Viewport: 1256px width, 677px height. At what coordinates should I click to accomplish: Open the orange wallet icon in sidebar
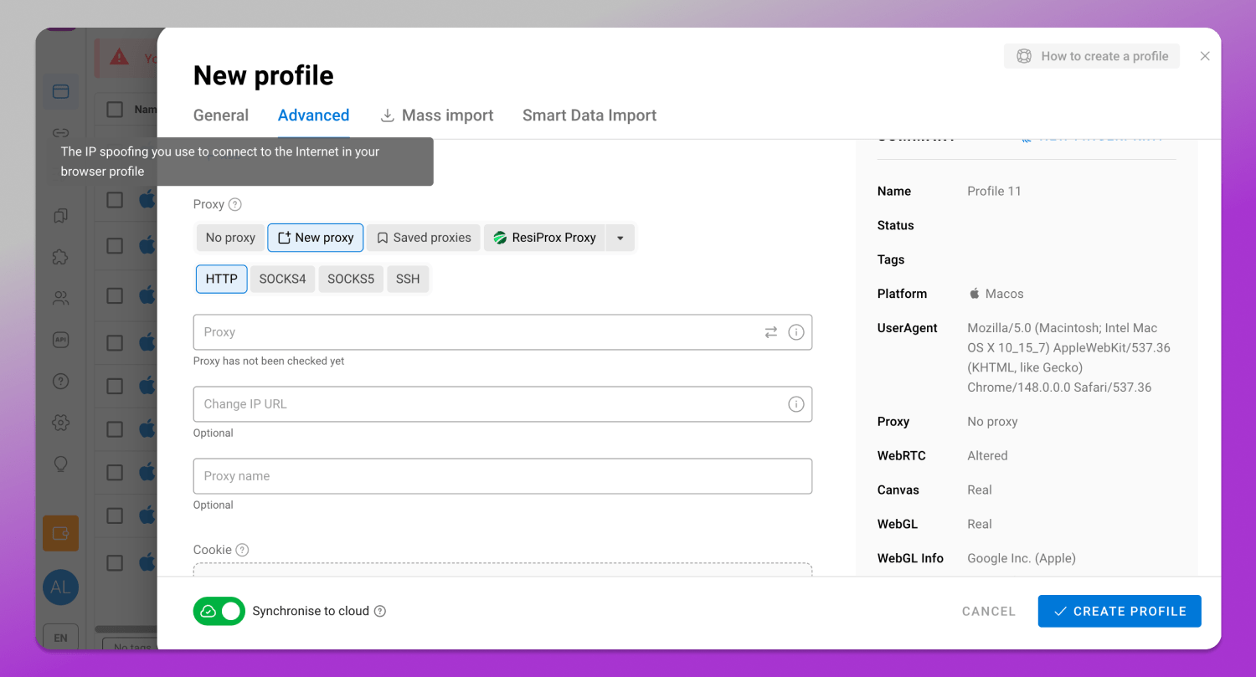(x=60, y=533)
